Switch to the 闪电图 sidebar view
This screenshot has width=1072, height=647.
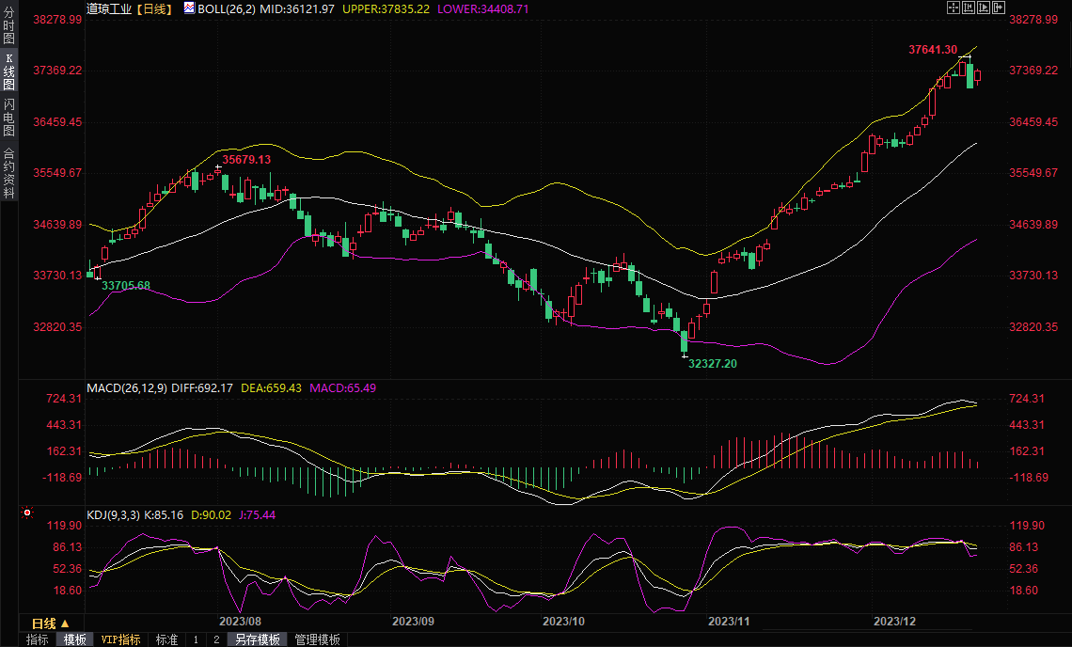click(8, 117)
